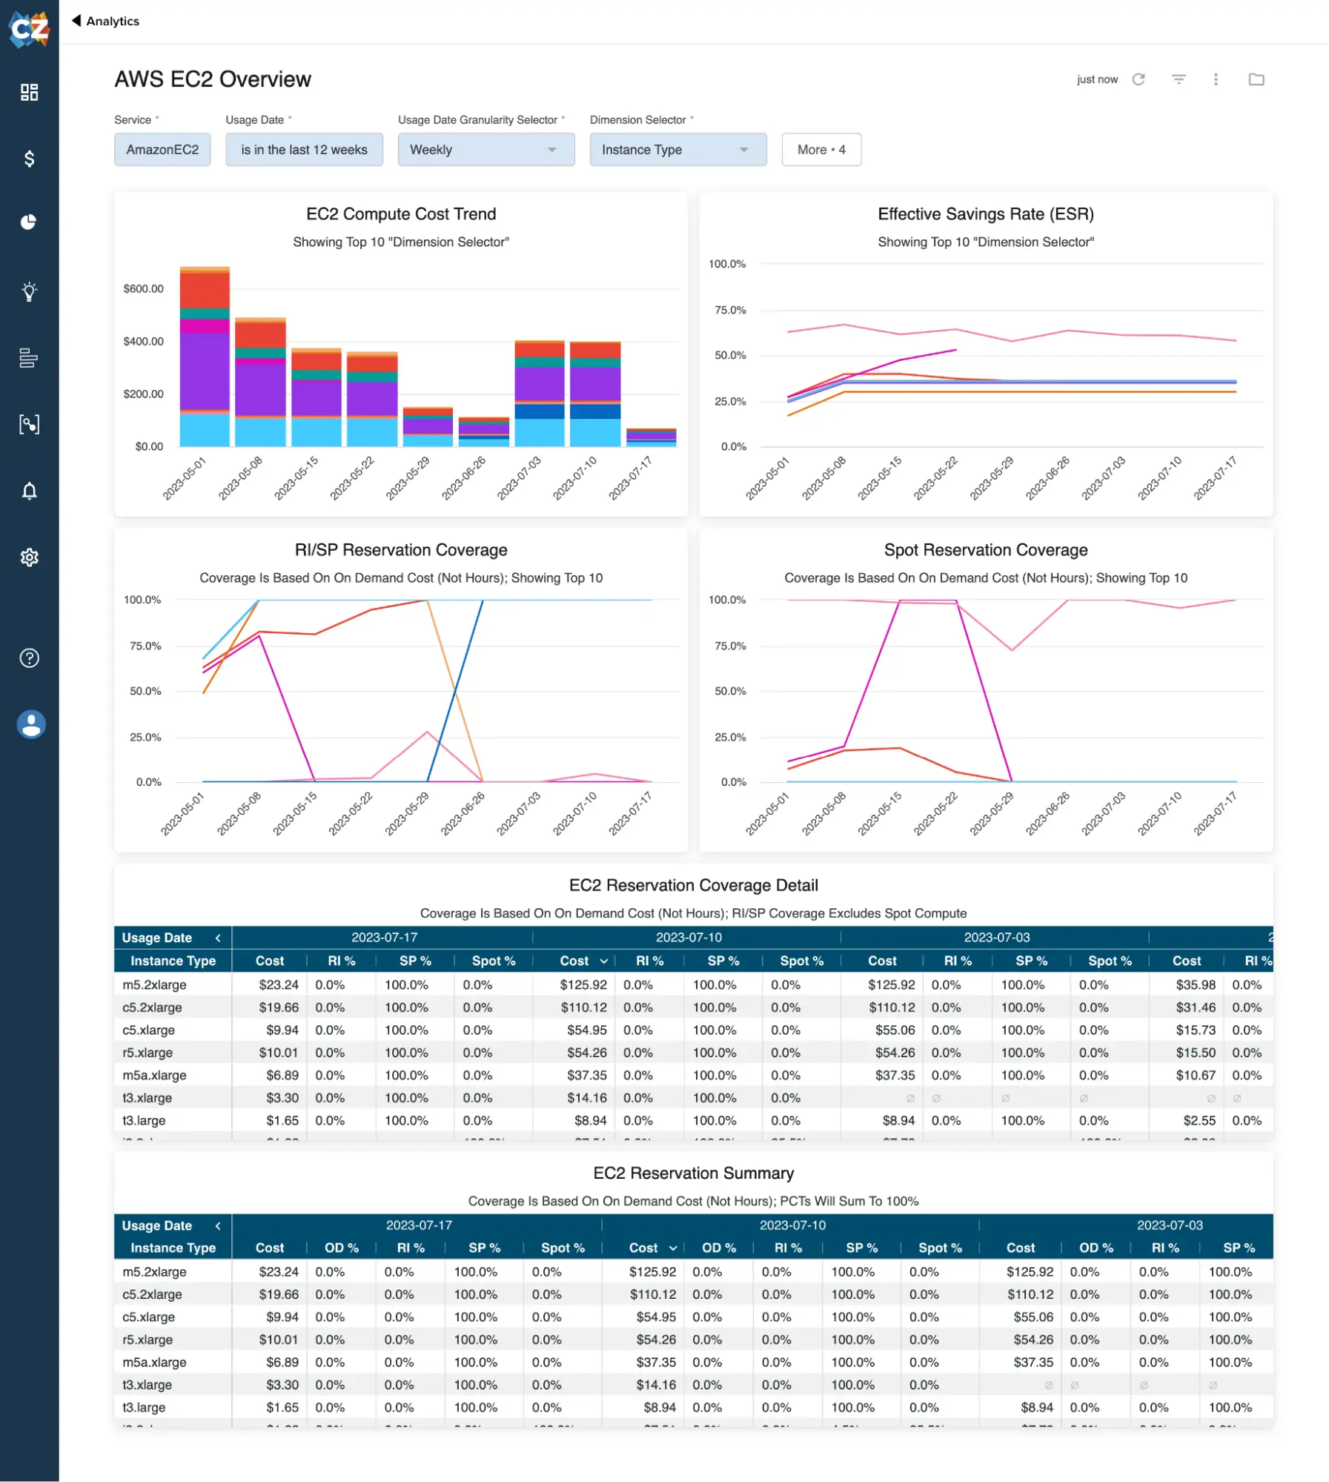Click 2023-07-17 SP % column header in Coverage Detail

[x=415, y=961]
